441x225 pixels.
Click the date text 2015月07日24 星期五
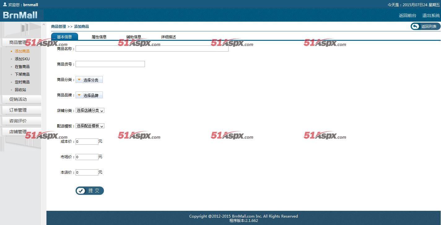tap(421, 5)
